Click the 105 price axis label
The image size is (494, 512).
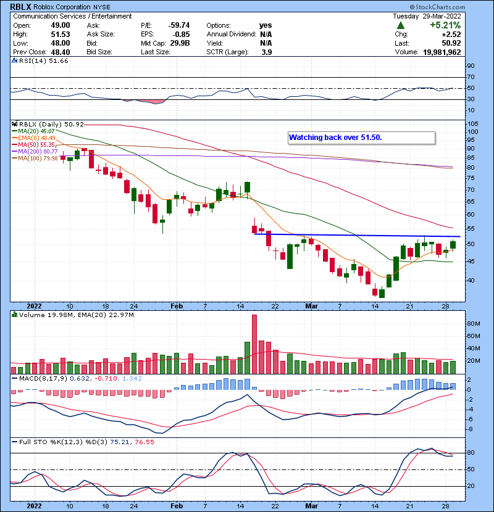pos(473,124)
